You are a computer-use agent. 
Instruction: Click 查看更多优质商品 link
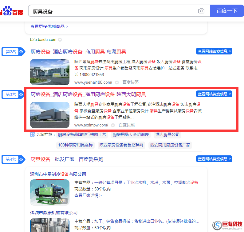coord(49,26)
